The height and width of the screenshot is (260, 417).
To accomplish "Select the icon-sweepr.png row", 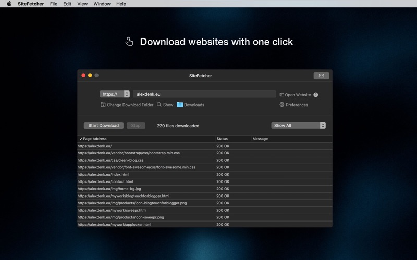I will tap(205, 217).
